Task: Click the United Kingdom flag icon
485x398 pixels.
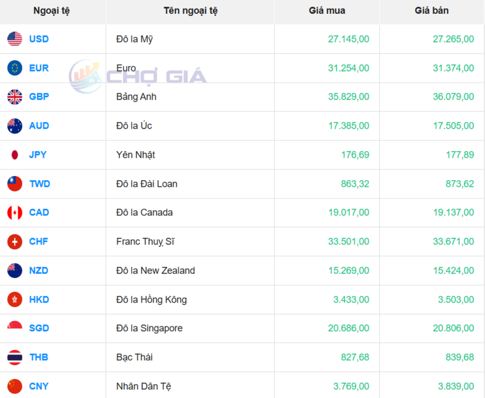Action: [15, 96]
